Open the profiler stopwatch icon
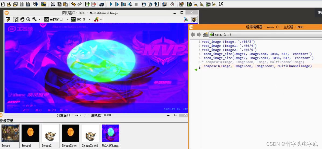The image size is (322, 149). coord(172,4)
